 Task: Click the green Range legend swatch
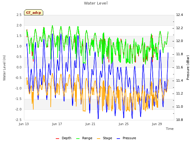78,139
